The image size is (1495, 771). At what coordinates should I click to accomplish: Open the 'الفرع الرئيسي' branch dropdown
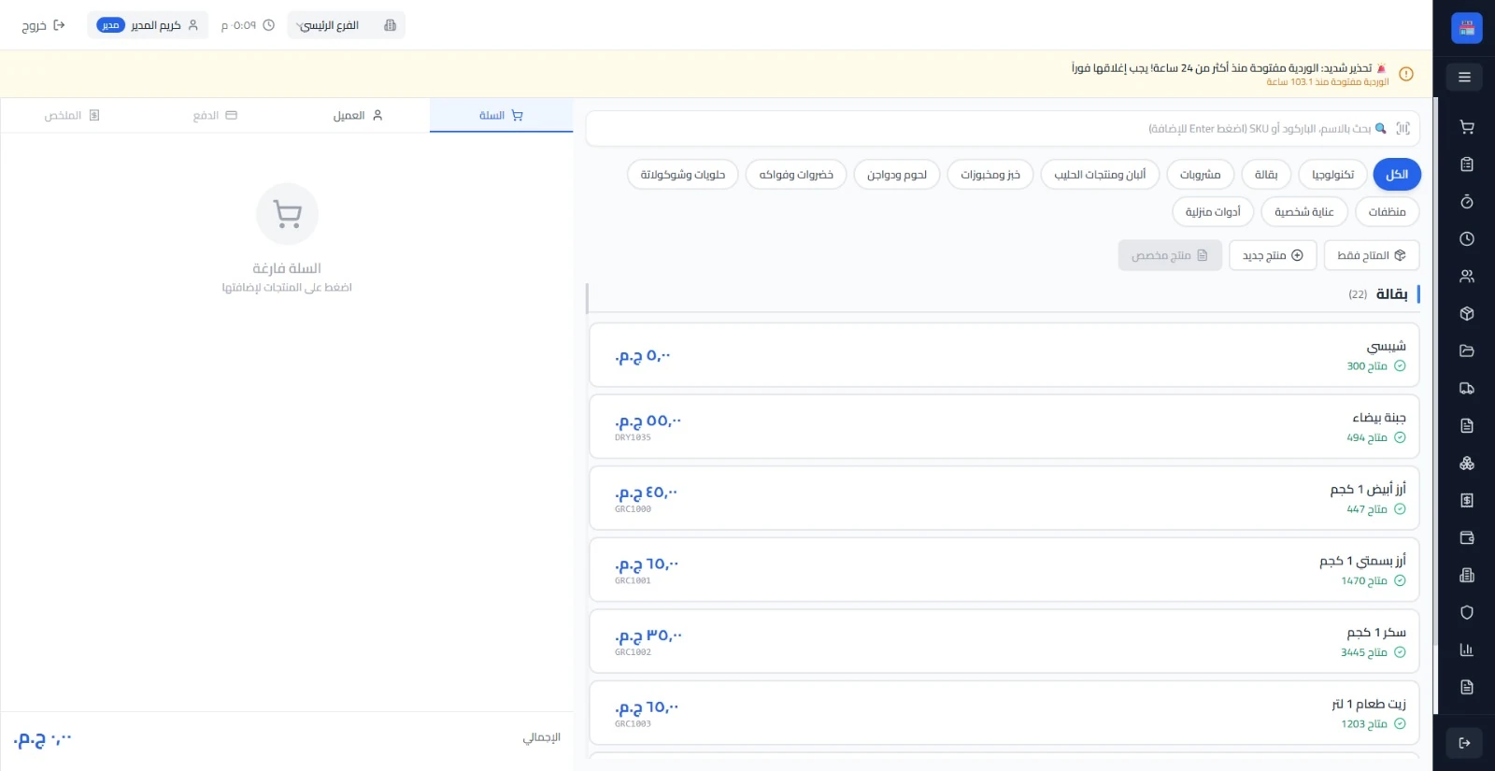pos(346,25)
